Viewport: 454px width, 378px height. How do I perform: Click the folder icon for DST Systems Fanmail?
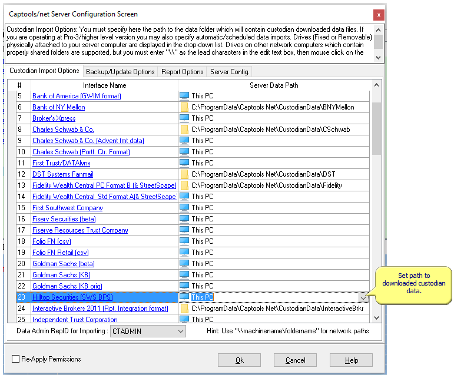click(184, 174)
